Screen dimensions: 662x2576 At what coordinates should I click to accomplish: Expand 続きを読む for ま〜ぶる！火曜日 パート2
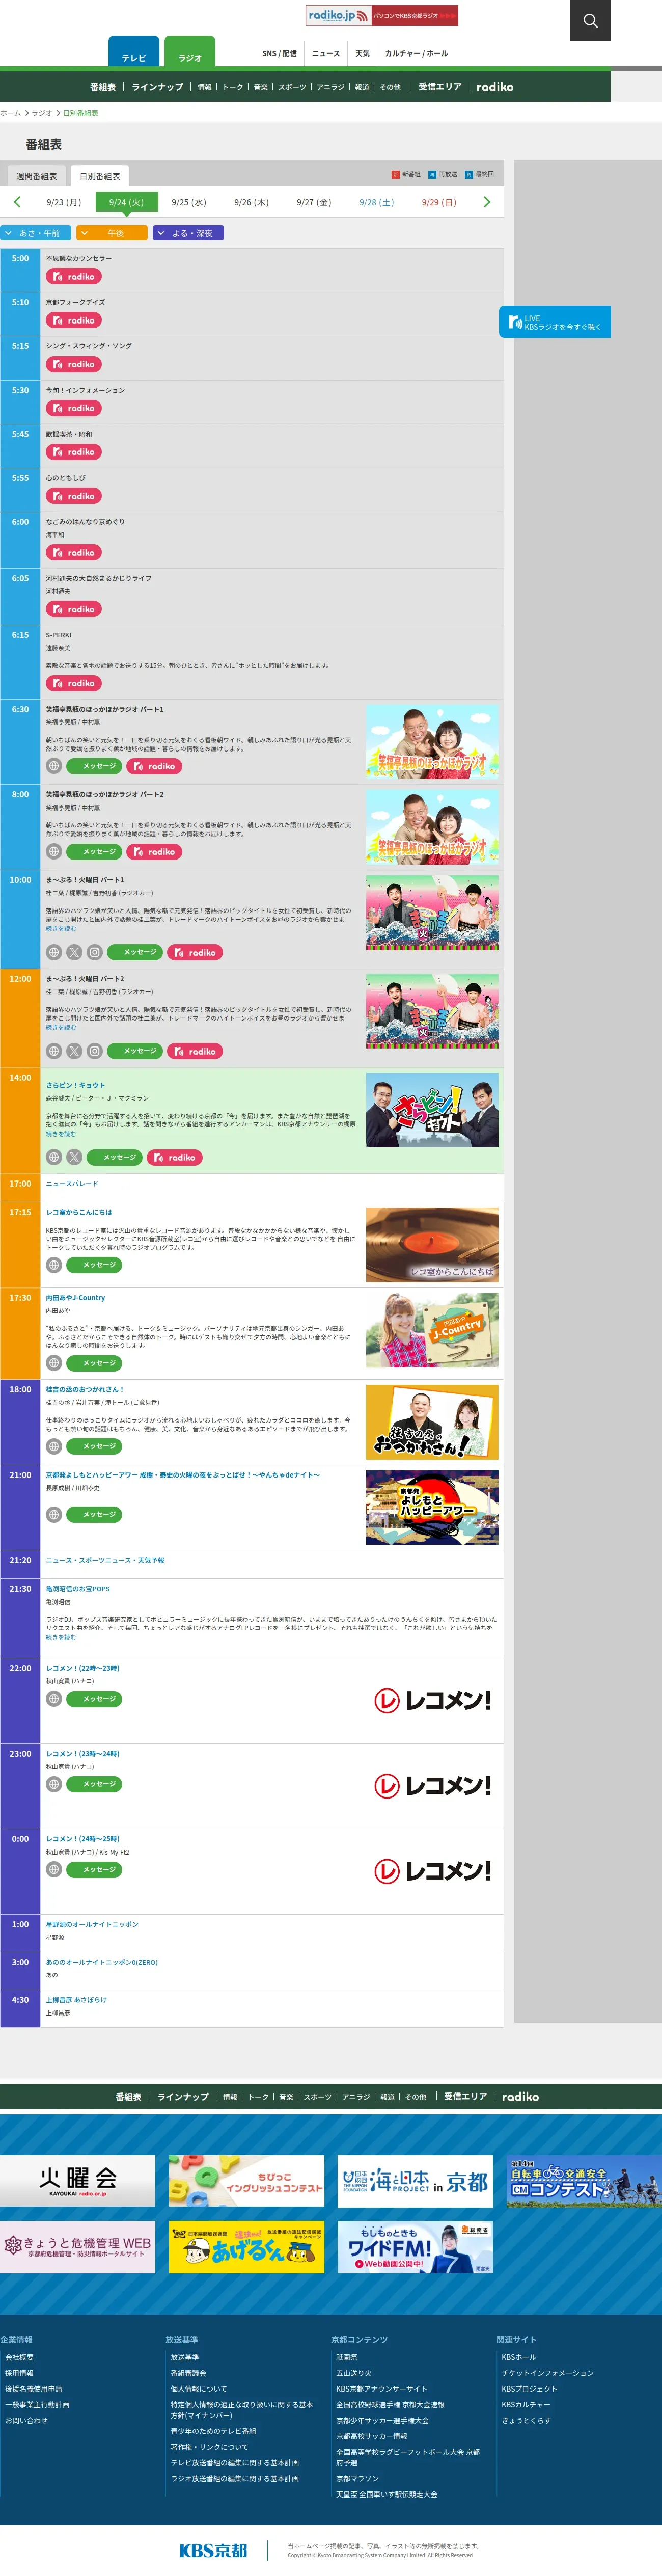60,1028
